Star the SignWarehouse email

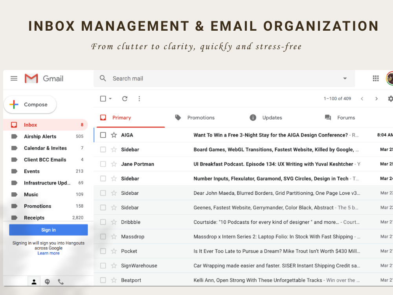[114, 265]
